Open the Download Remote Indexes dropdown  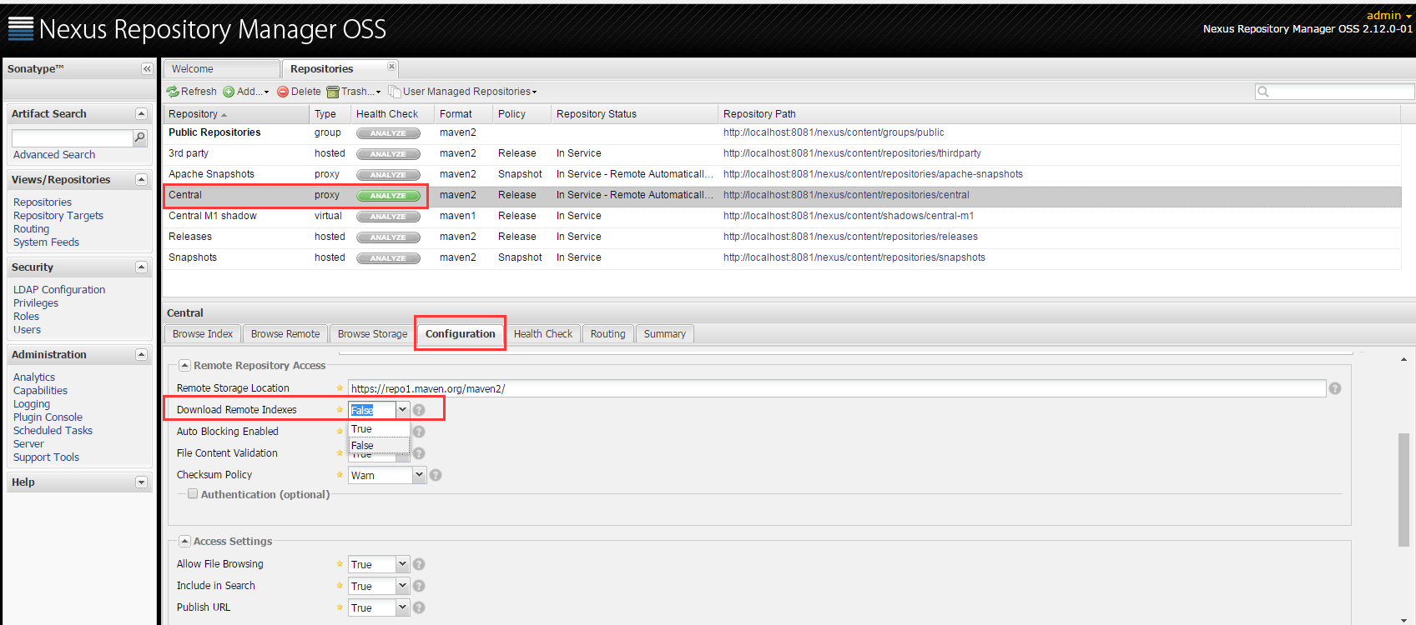pos(402,410)
